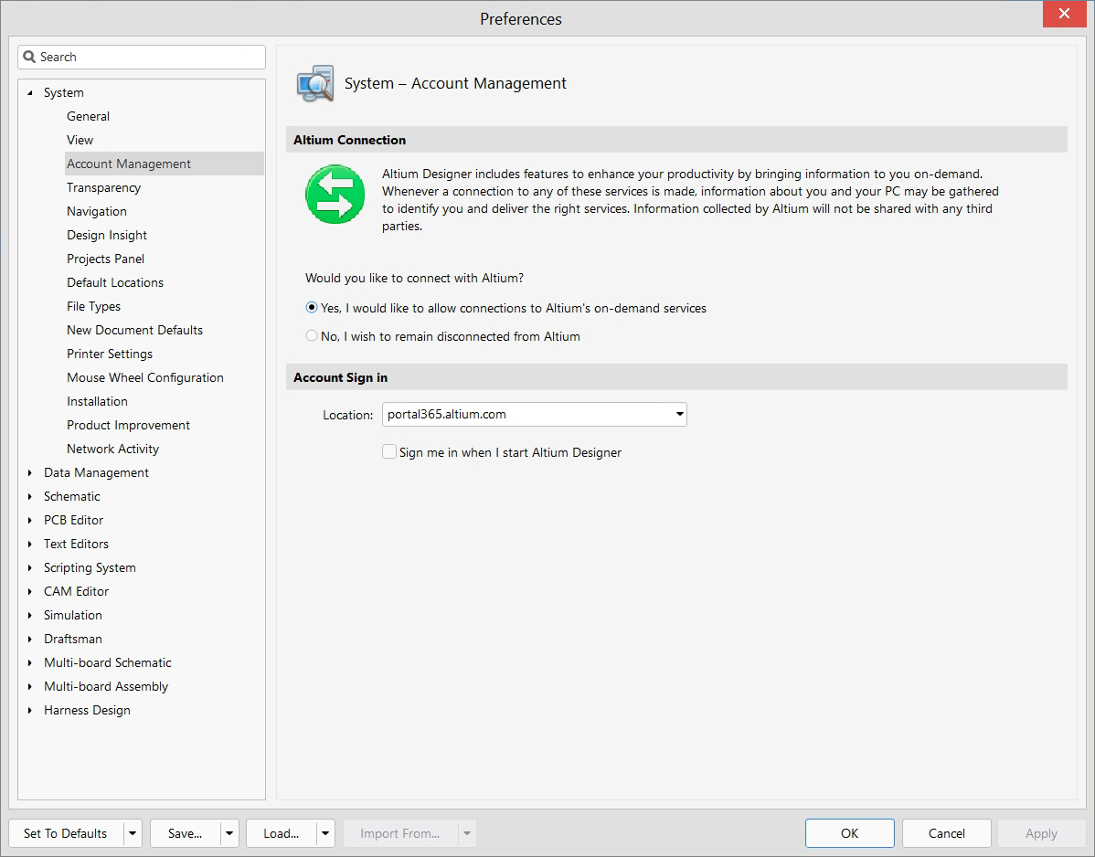Screen dimensions: 1095x857
Task: Expand the Harness Design node
Action: tap(30, 710)
